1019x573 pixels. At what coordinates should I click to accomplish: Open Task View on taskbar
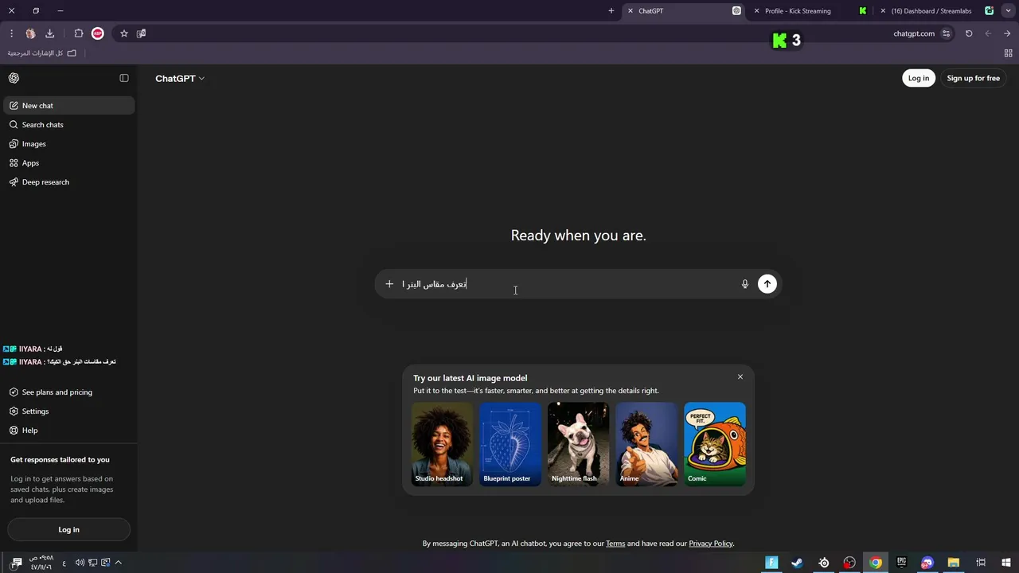click(x=981, y=563)
